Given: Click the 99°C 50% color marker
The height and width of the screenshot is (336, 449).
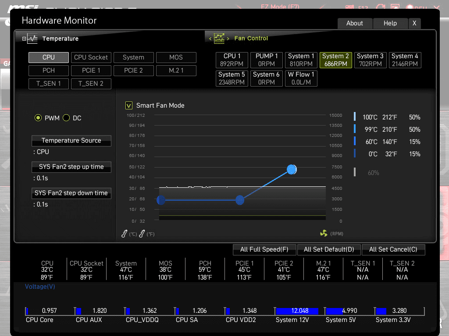Looking at the screenshot, I should coord(355,129).
